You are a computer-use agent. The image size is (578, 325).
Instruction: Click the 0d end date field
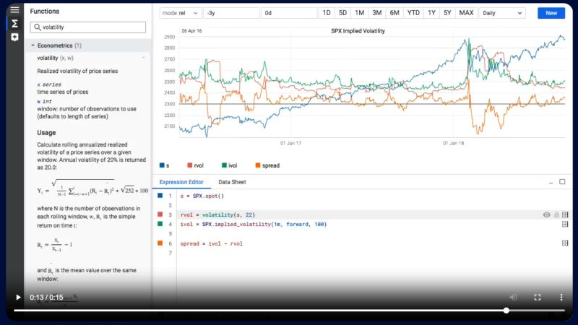click(289, 13)
